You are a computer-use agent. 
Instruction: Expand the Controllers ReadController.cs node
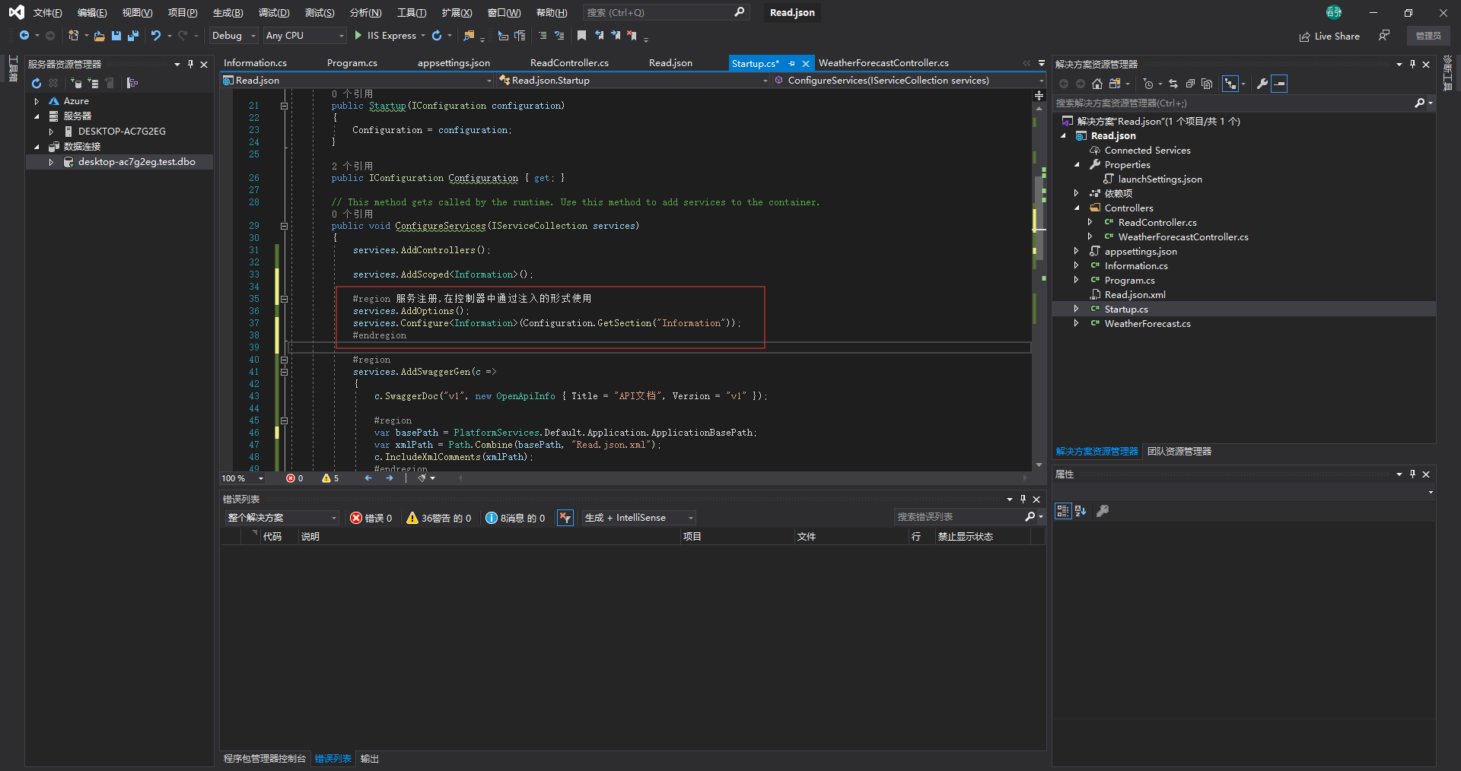click(x=1090, y=223)
